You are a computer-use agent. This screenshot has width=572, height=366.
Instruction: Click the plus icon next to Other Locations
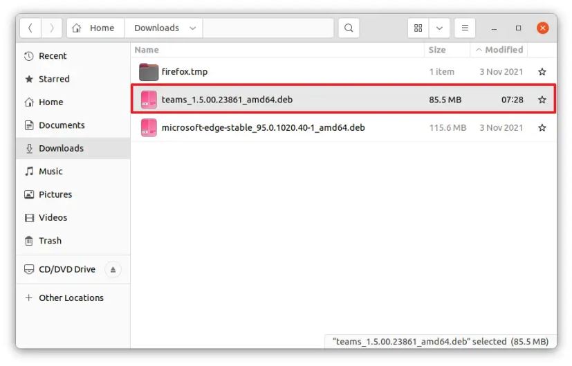tap(29, 298)
